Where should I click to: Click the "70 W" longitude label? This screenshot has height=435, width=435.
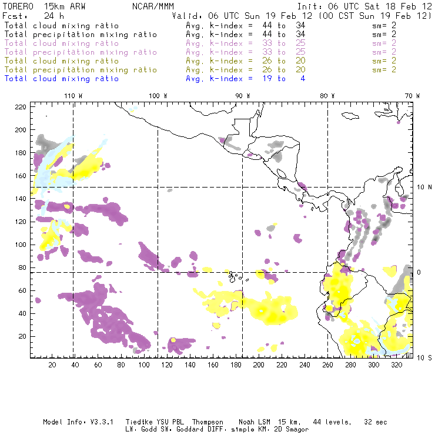pyautogui.click(x=412, y=96)
